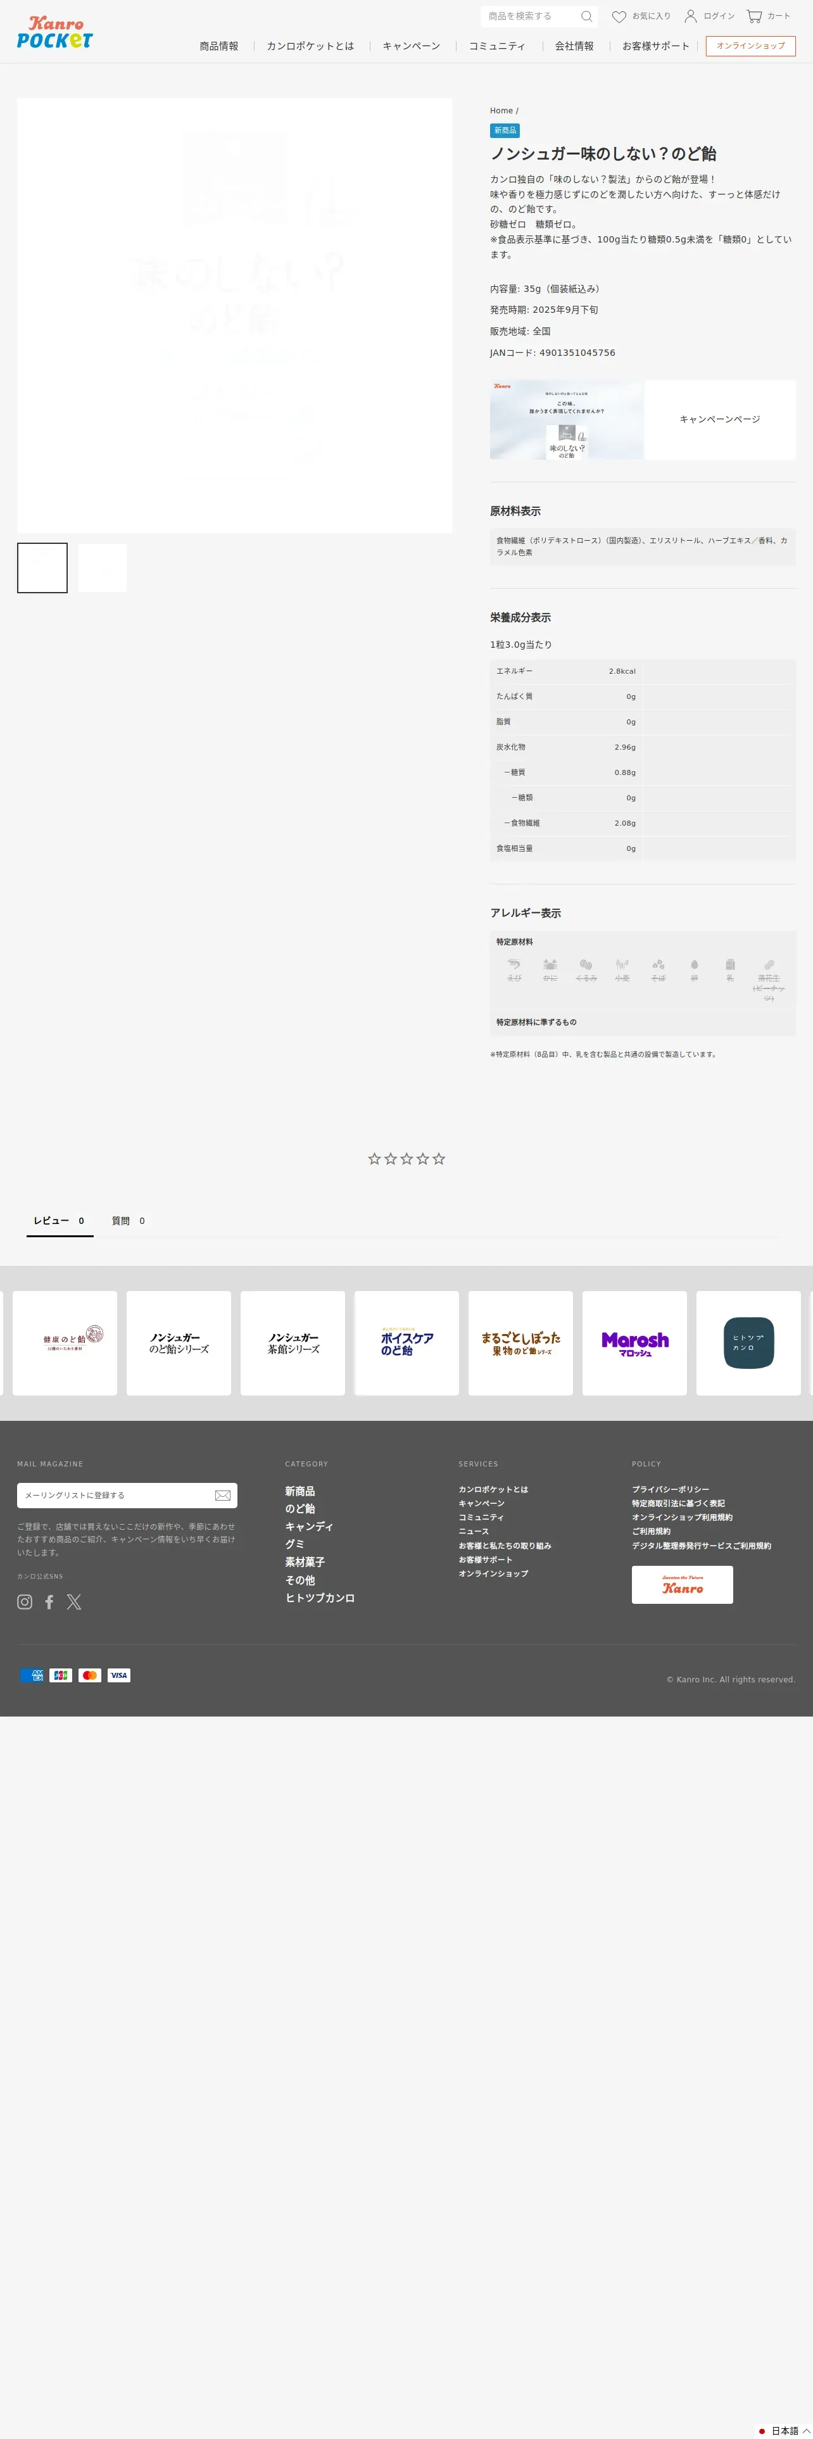Click the search magnifier icon

point(587,16)
